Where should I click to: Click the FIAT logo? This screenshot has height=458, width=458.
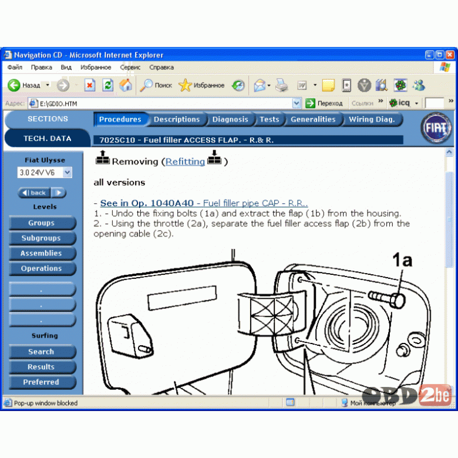436,128
